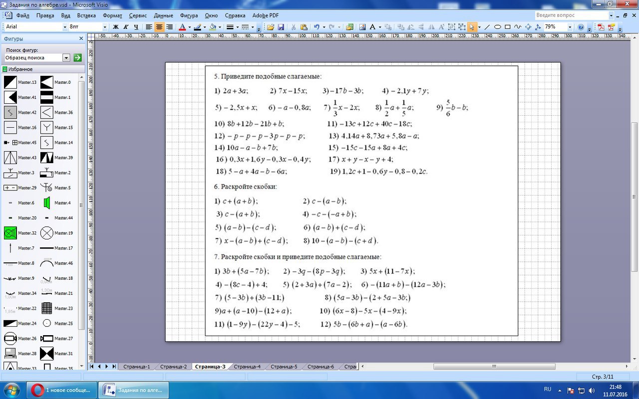This screenshot has width=639, height=399.
Task: Select the Ellipse drawing tool
Action: 498,27
